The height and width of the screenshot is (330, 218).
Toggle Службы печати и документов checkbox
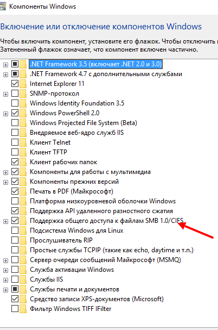pyautogui.click(x=15, y=289)
